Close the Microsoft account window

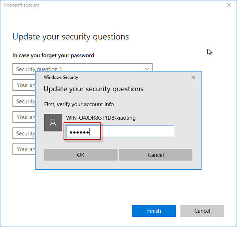point(229,6)
